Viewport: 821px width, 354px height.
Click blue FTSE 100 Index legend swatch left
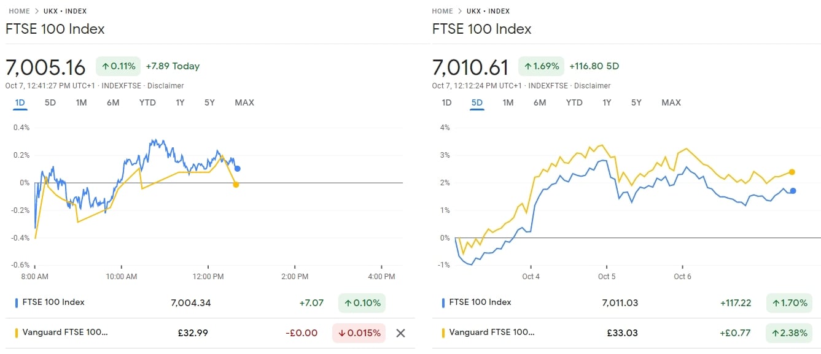(17, 302)
